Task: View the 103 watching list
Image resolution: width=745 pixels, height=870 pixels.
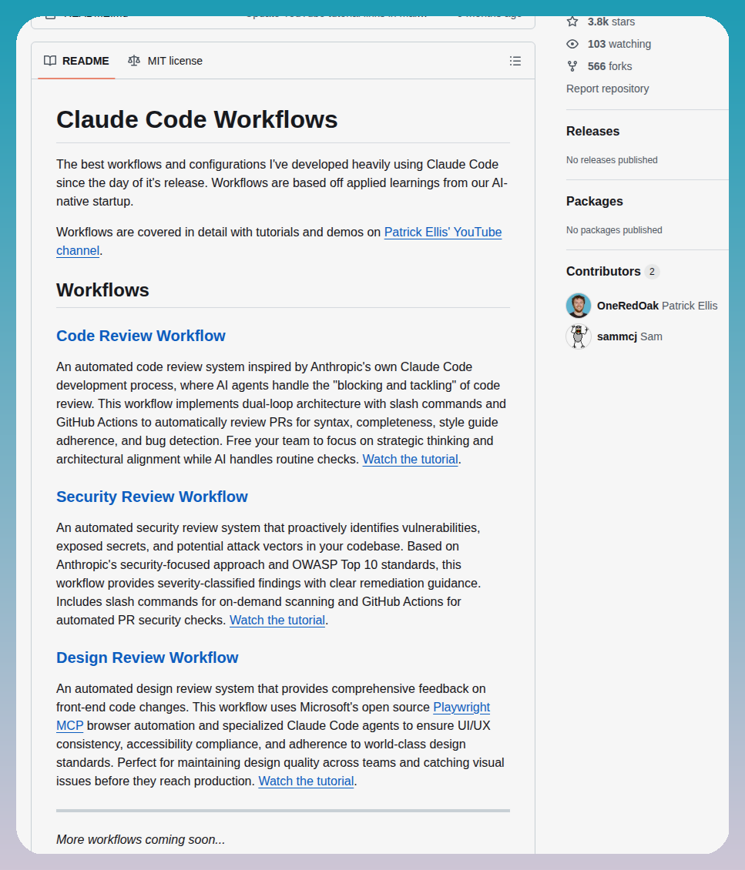Action: point(619,44)
